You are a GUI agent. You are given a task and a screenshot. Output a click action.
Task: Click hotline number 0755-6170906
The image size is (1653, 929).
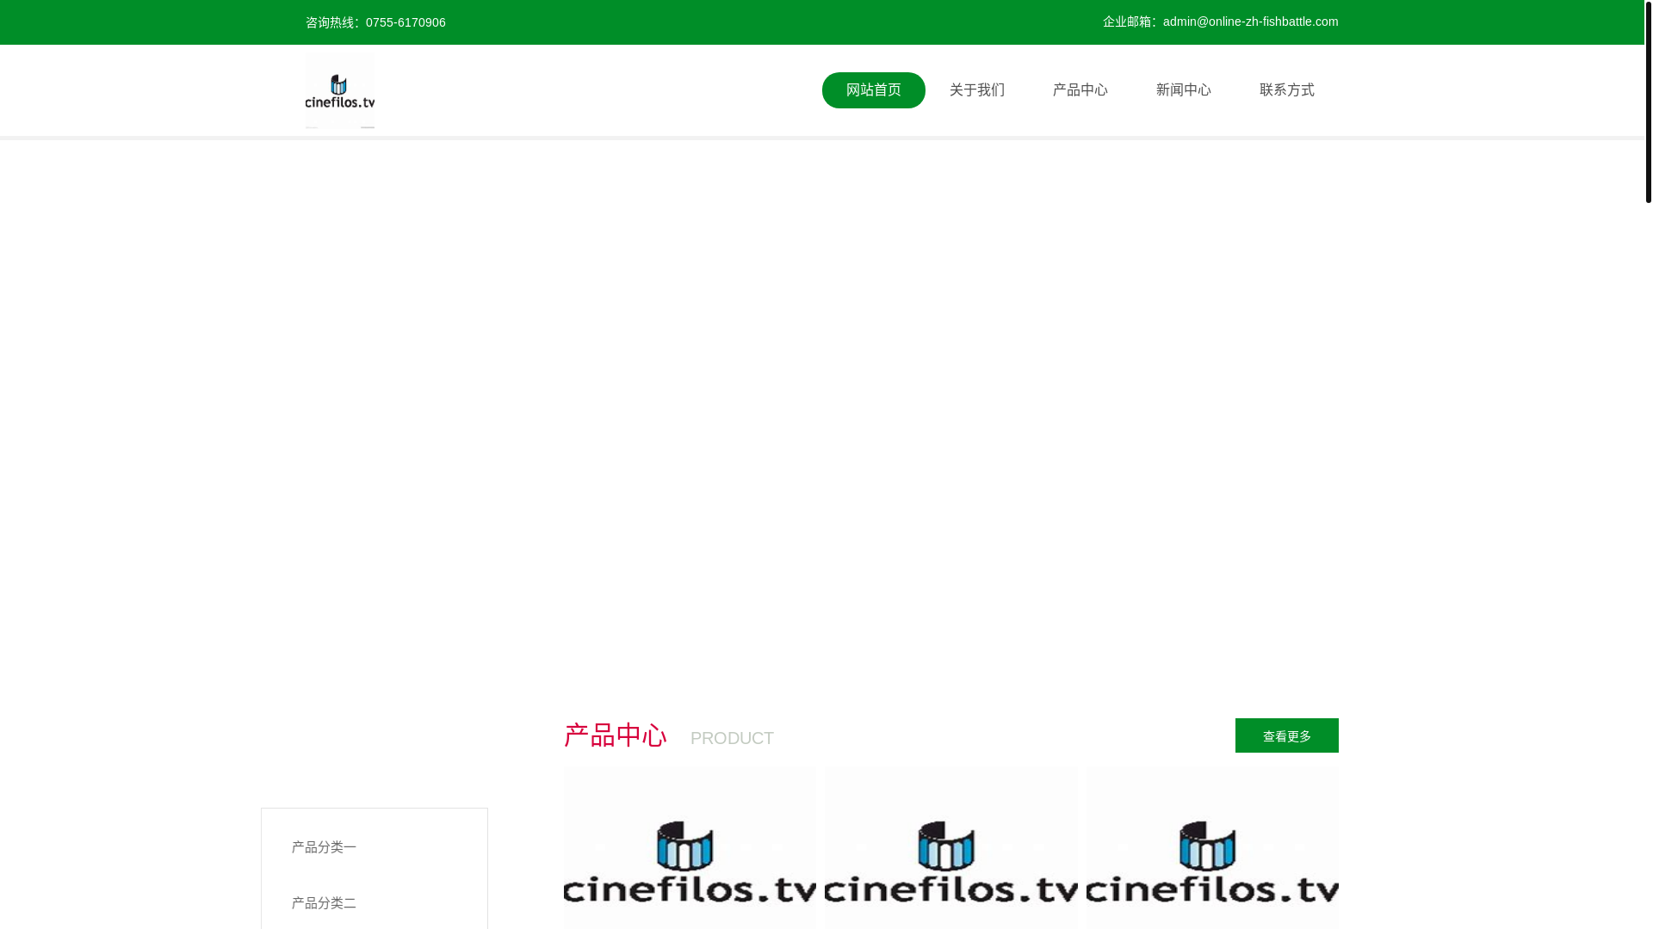pyautogui.click(x=406, y=22)
